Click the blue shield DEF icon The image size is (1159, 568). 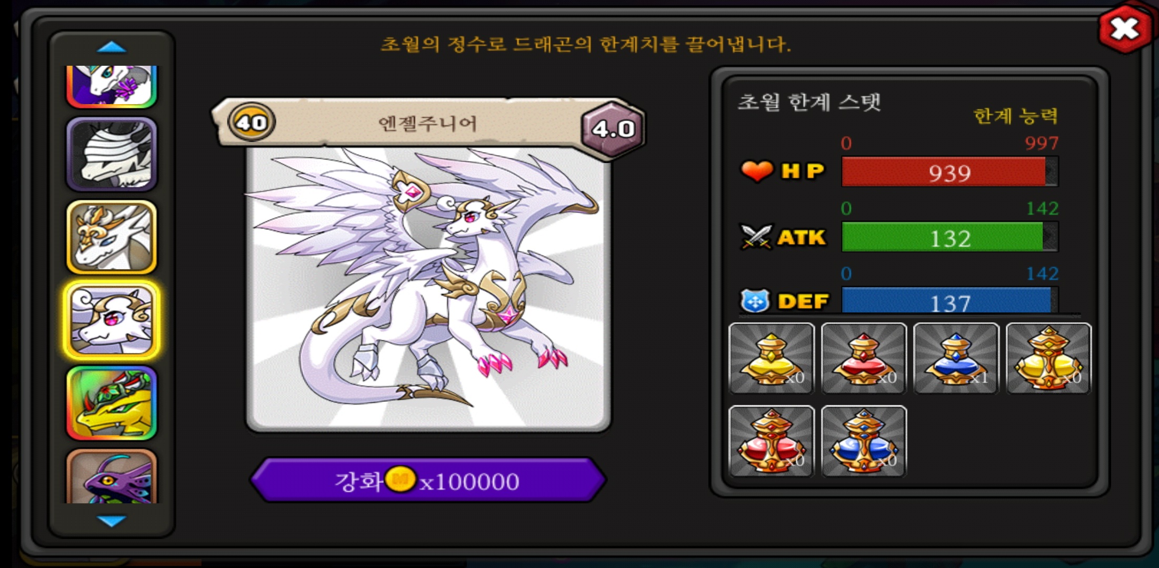[755, 301]
